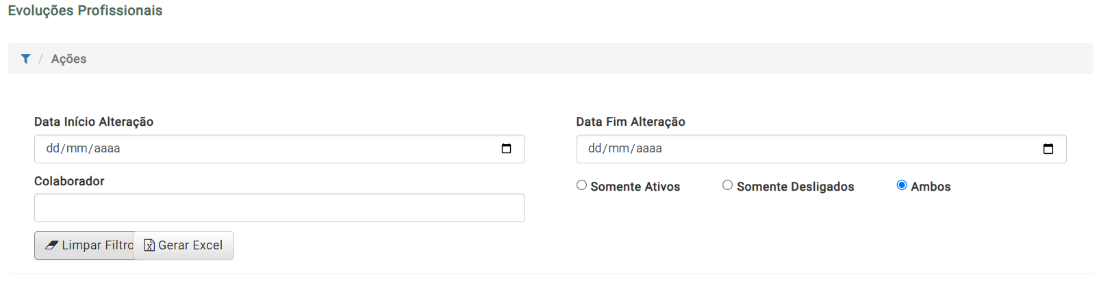Click eraser icon on Limpar Filtros

(52, 245)
